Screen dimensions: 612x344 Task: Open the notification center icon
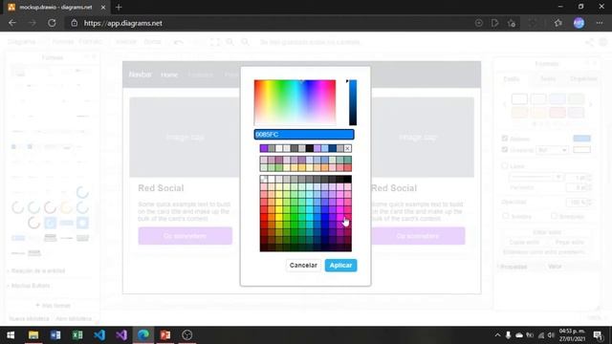(x=598, y=335)
